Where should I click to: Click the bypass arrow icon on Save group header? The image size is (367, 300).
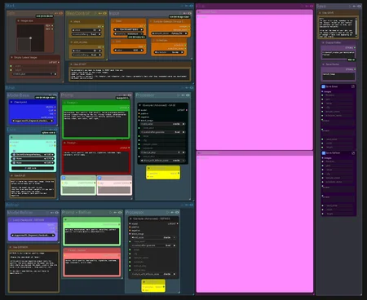click(x=355, y=6)
